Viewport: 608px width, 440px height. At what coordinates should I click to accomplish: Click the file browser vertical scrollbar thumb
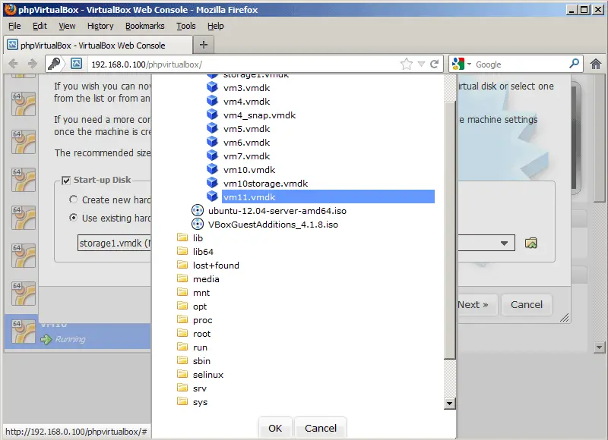[x=449, y=231]
